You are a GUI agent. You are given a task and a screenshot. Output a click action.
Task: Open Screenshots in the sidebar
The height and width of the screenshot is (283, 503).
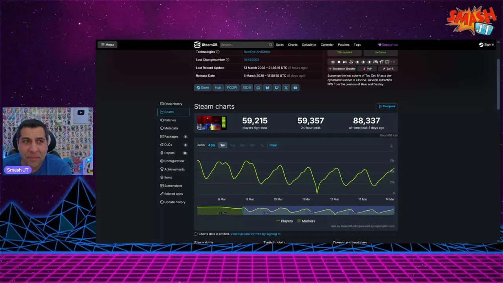173,186
